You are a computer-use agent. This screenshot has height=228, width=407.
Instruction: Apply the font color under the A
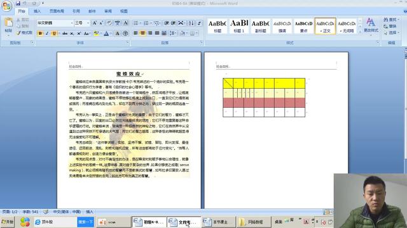coord(106,34)
